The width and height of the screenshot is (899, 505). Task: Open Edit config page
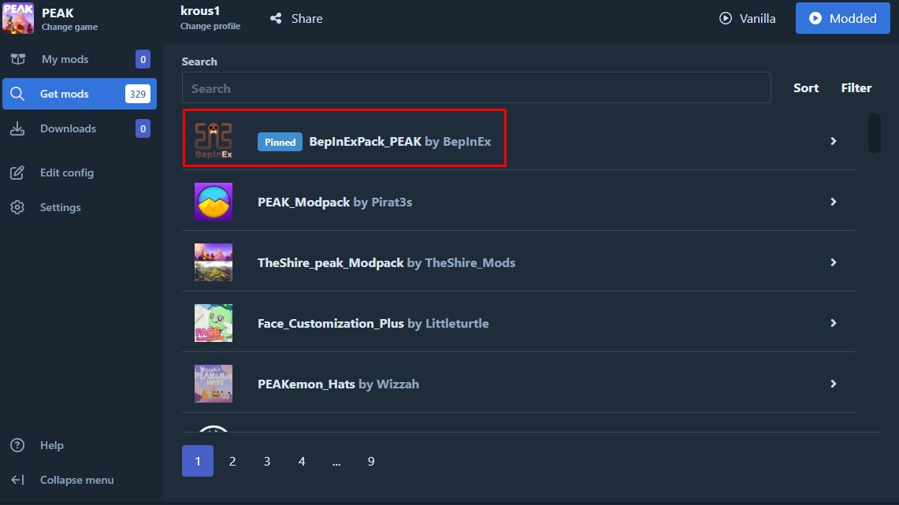pyautogui.click(x=79, y=173)
